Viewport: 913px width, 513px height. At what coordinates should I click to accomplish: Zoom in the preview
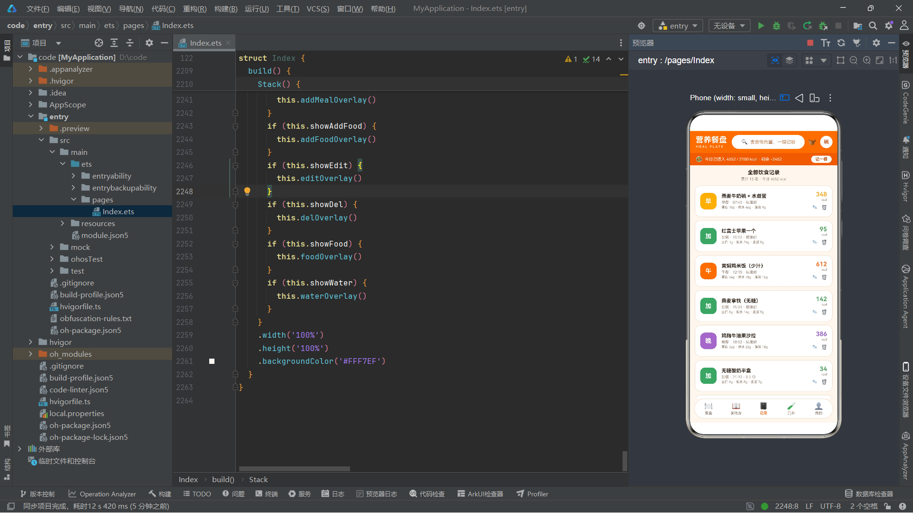pyautogui.click(x=866, y=60)
